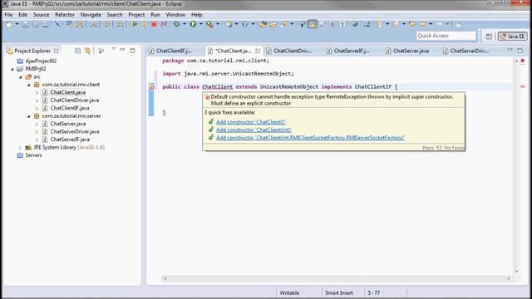This screenshot has width=532, height=299.
Task: Click the Resume green play debug icon
Action: [x=135, y=24]
